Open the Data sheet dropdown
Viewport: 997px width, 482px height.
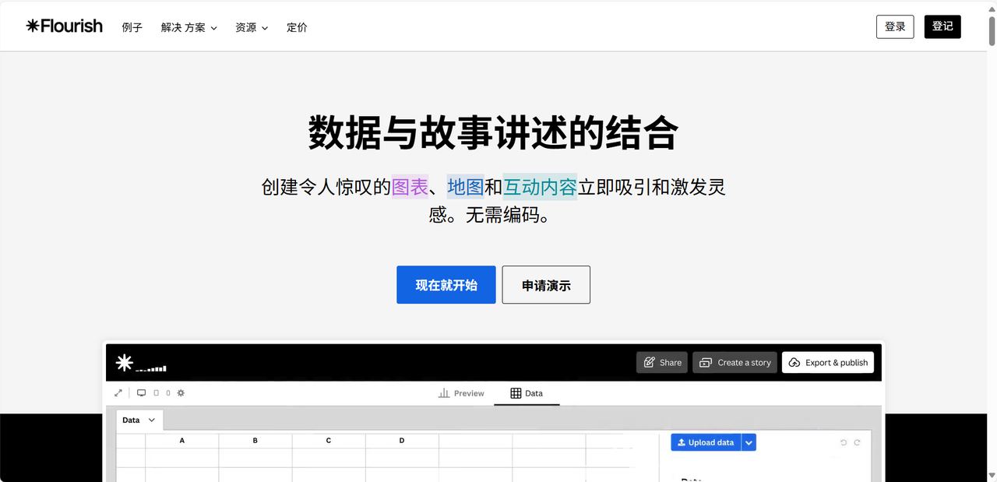[139, 420]
